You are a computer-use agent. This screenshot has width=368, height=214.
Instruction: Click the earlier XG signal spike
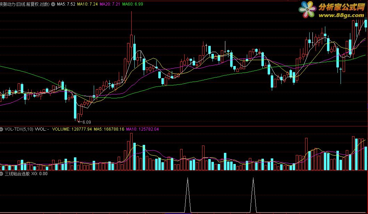click(187, 195)
